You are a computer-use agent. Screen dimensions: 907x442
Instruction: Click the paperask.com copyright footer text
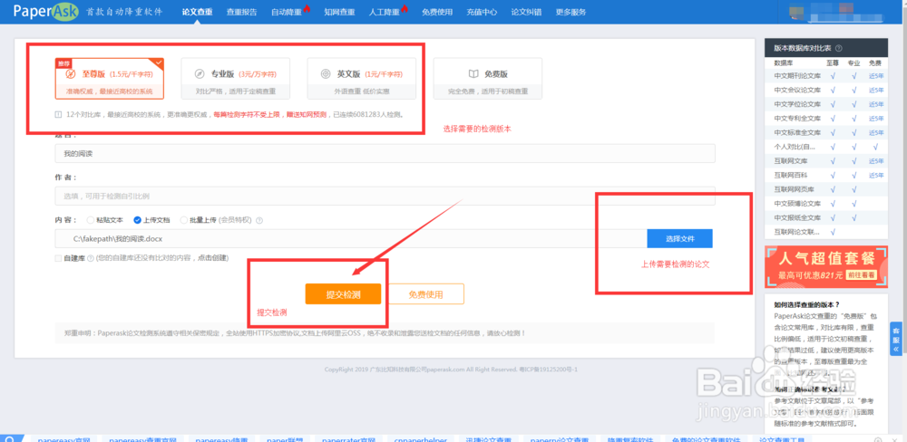tap(451, 370)
